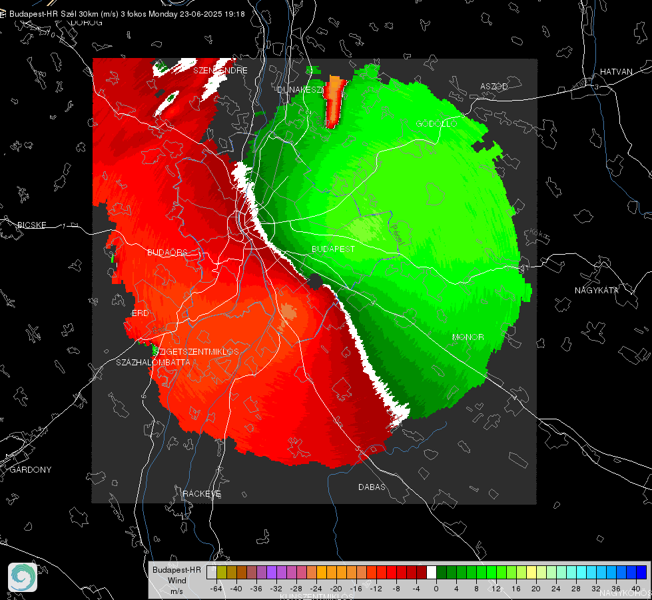
Task: Click the ÉRD town label
Action: [140, 313]
